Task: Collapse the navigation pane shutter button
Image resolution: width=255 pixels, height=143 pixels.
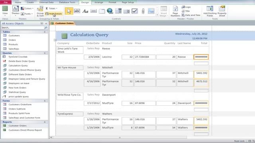Action: pos(46,23)
